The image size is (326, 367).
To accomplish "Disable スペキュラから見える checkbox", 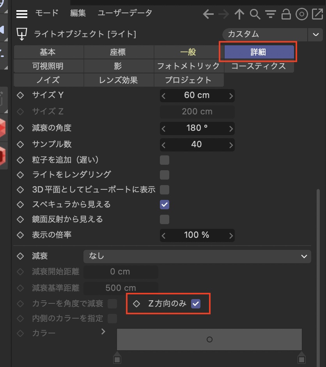I will pos(165,205).
